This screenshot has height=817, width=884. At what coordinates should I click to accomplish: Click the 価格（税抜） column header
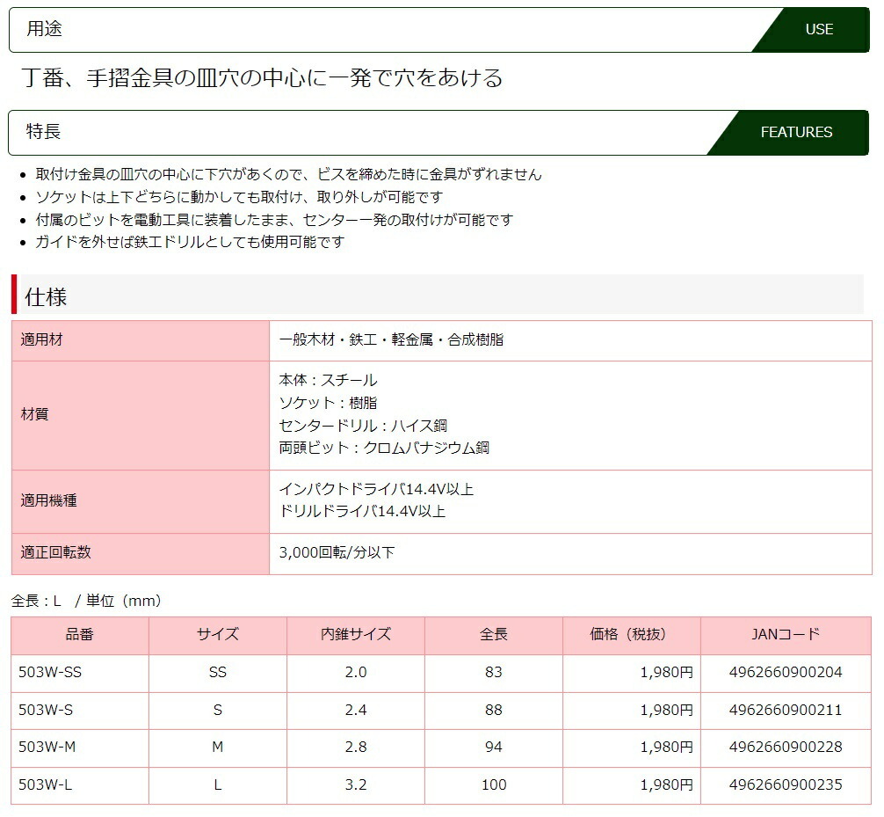[x=630, y=635]
